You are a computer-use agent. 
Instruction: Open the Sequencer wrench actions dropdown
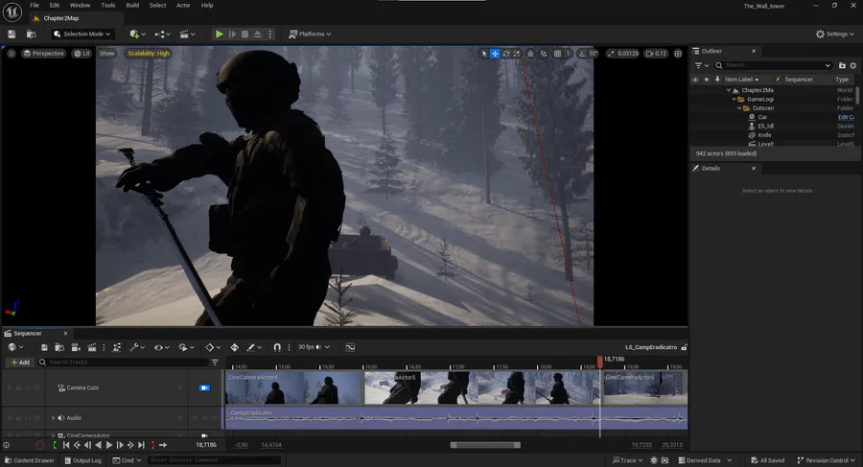point(137,347)
